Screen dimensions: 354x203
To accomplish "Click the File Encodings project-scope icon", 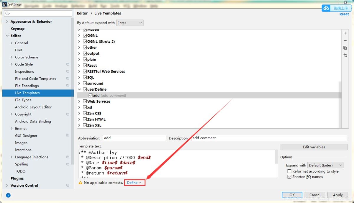I will [x=68, y=86].
